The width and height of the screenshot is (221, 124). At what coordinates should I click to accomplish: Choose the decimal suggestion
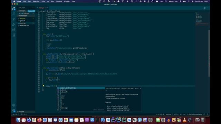(81, 96)
